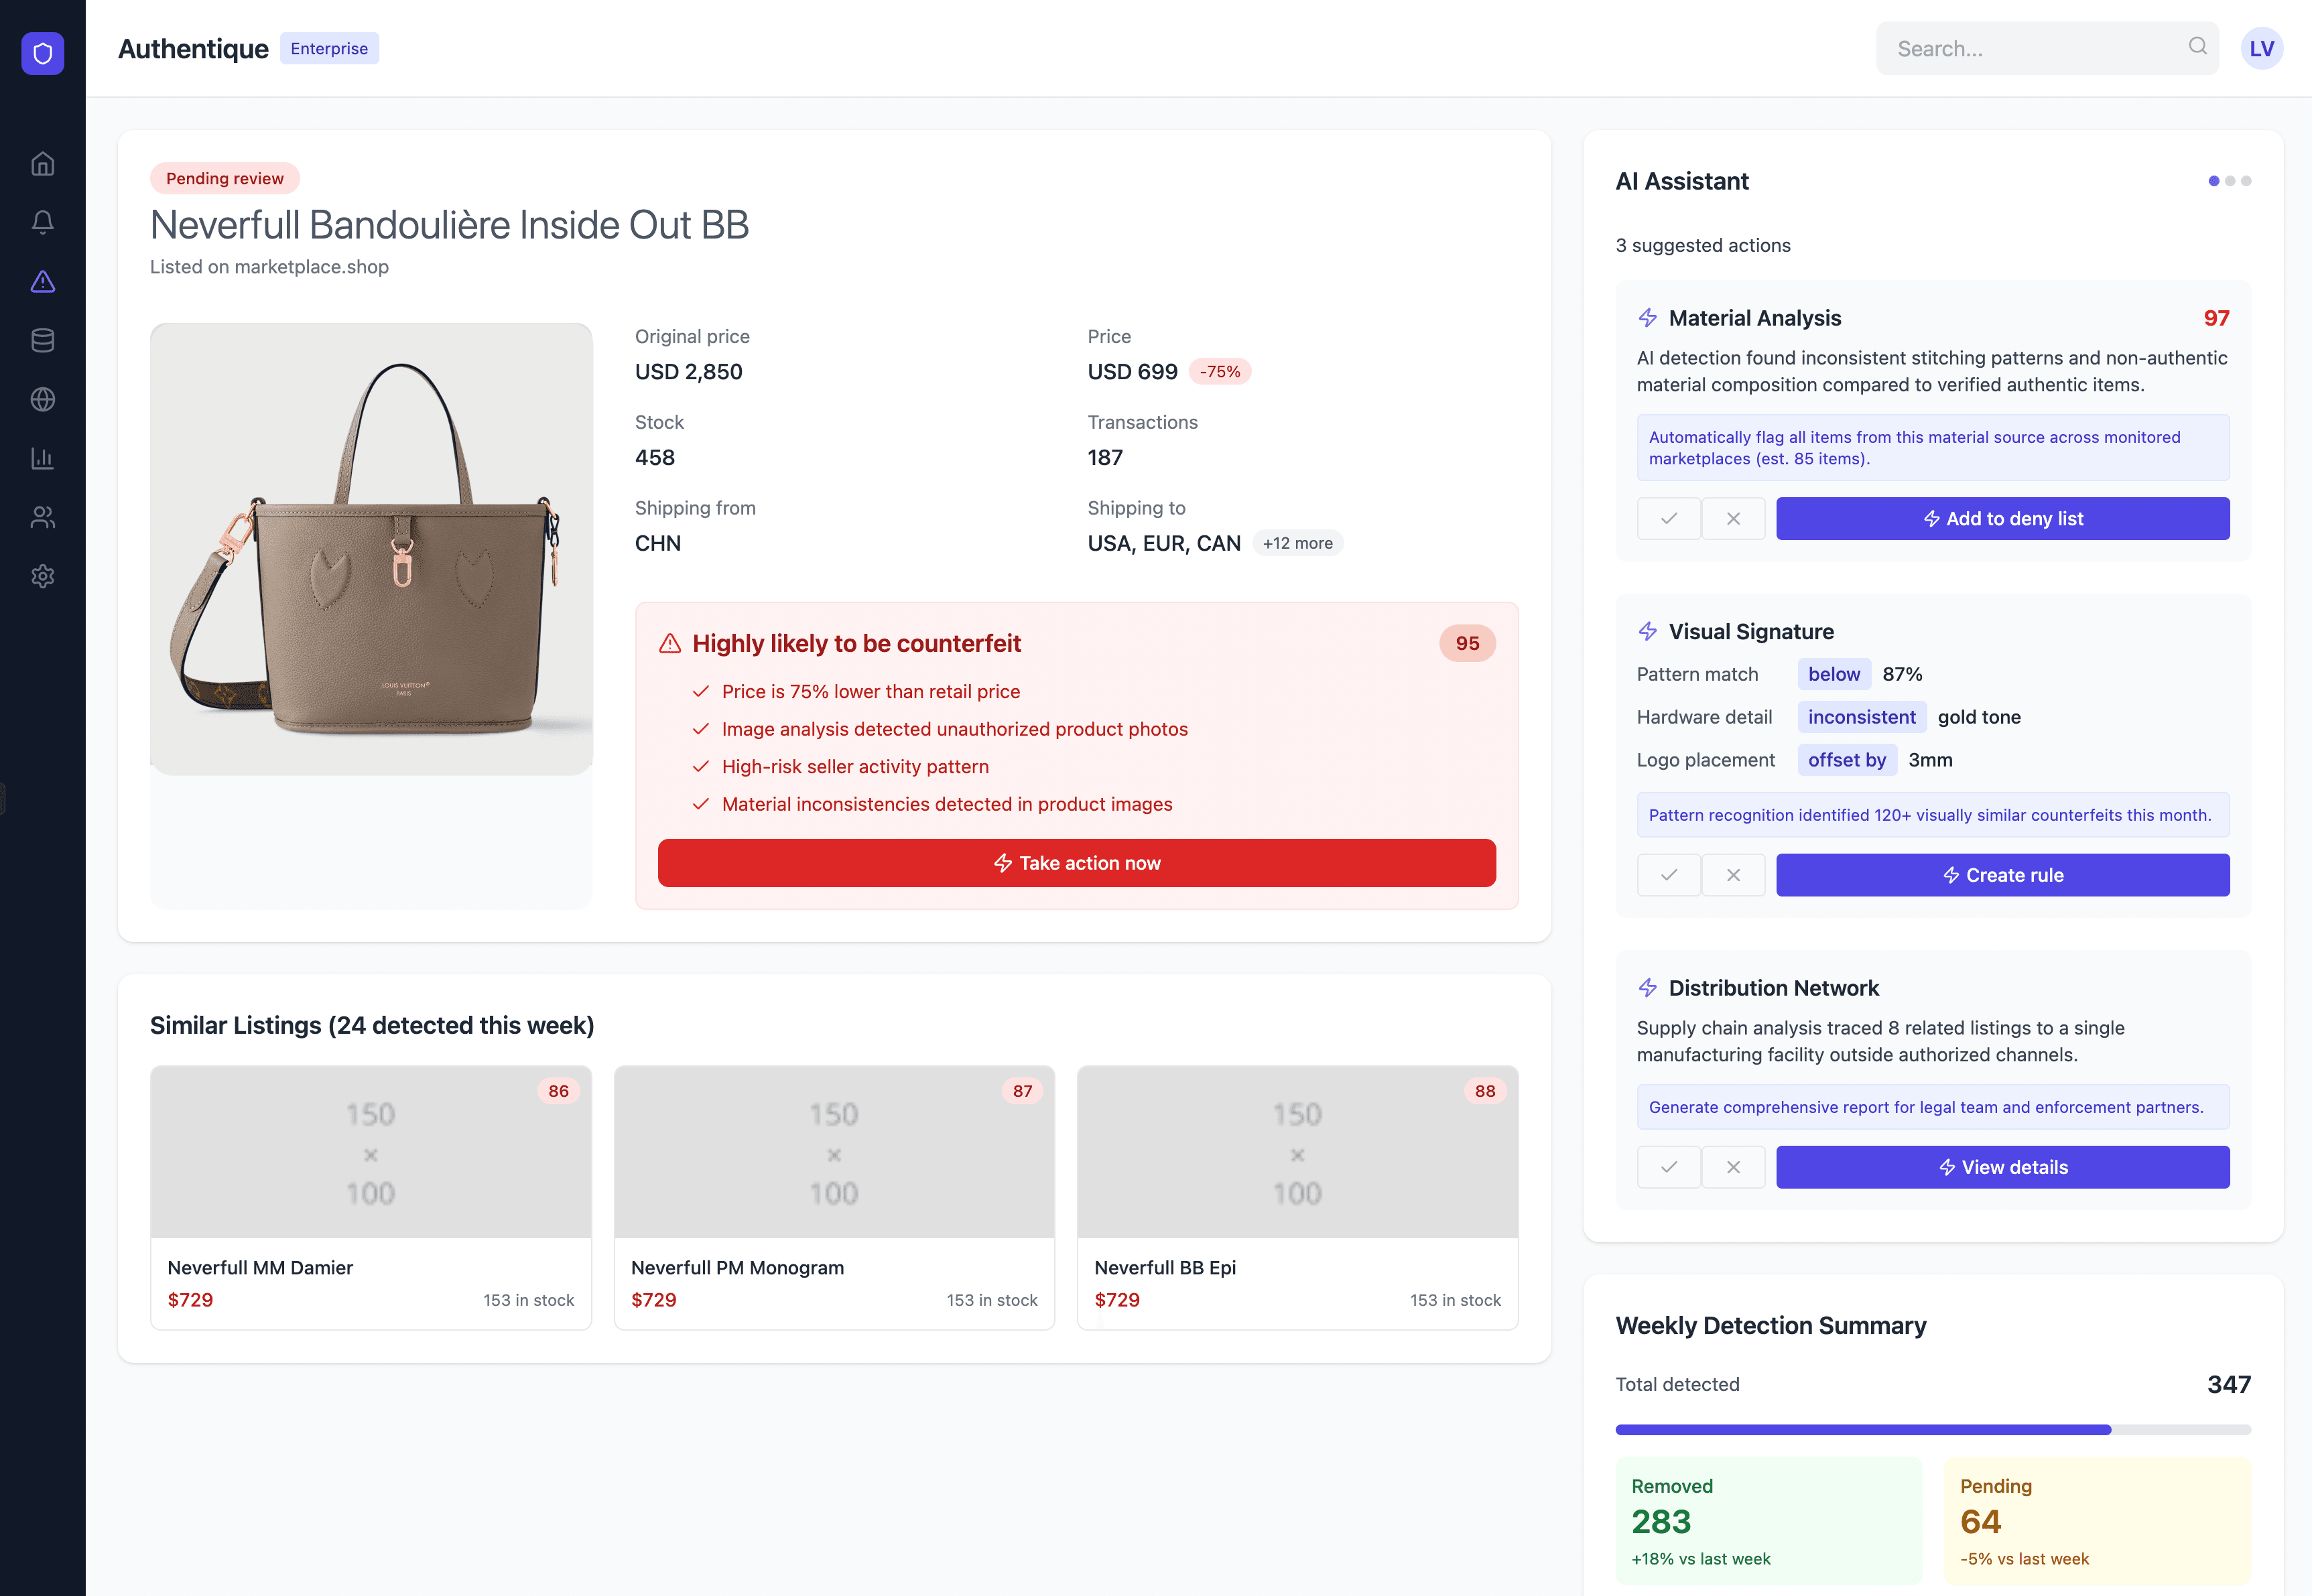Click the 88 score on Epi listing

1485,1091
